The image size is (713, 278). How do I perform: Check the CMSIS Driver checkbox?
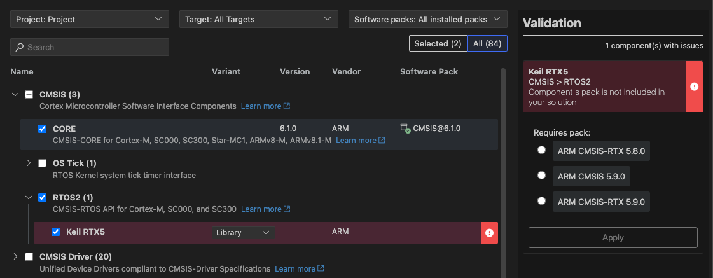coord(29,256)
